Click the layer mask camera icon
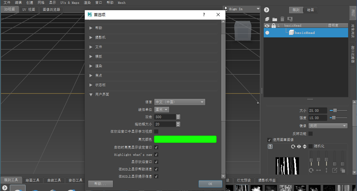This screenshot has width=357, height=191. [290, 19]
